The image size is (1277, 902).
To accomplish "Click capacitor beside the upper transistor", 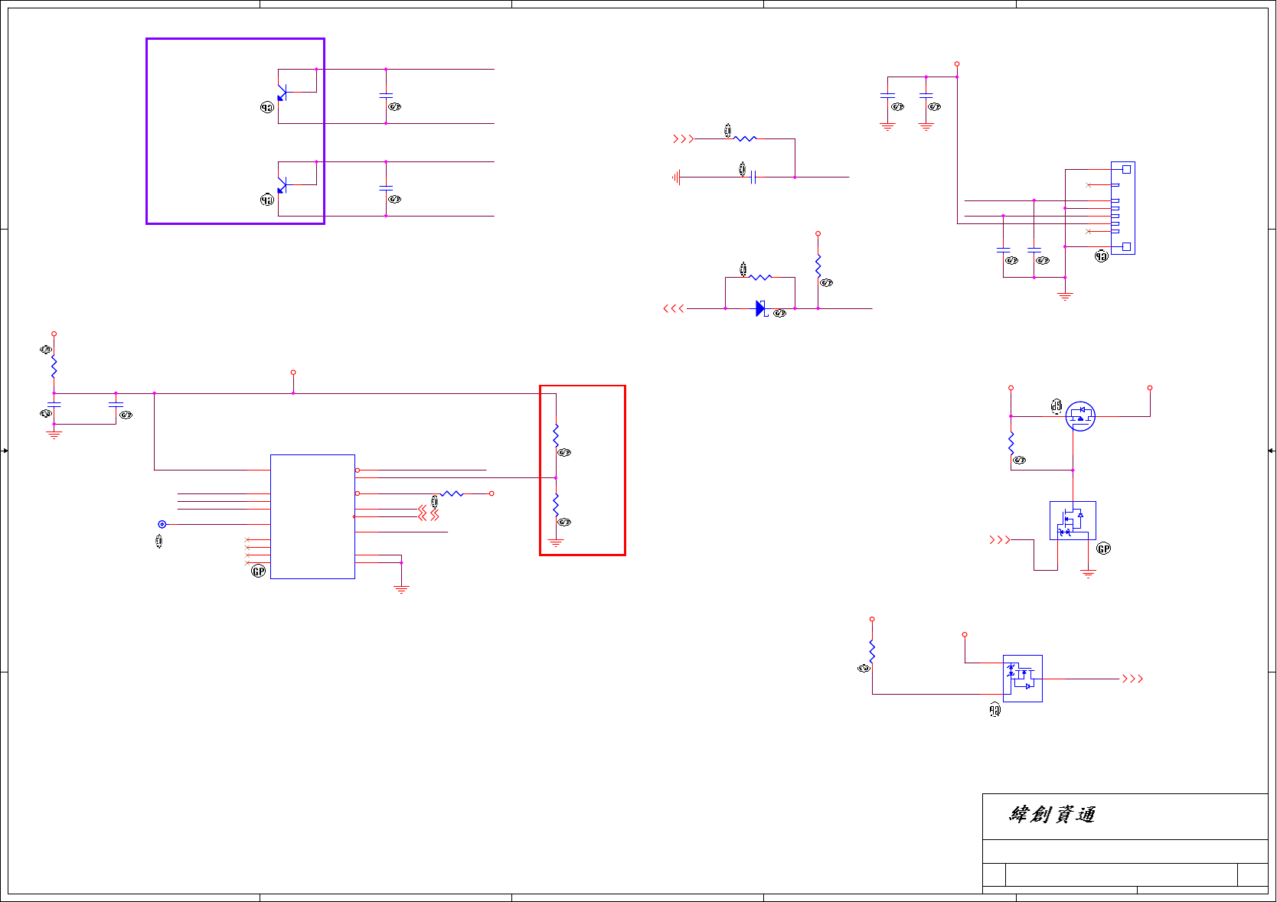I will point(386,96).
